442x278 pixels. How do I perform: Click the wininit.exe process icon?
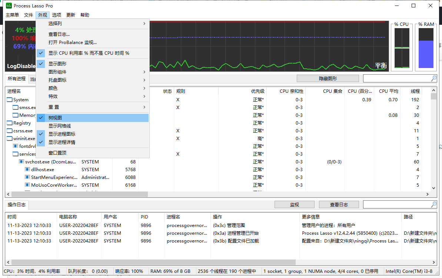(10, 138)
